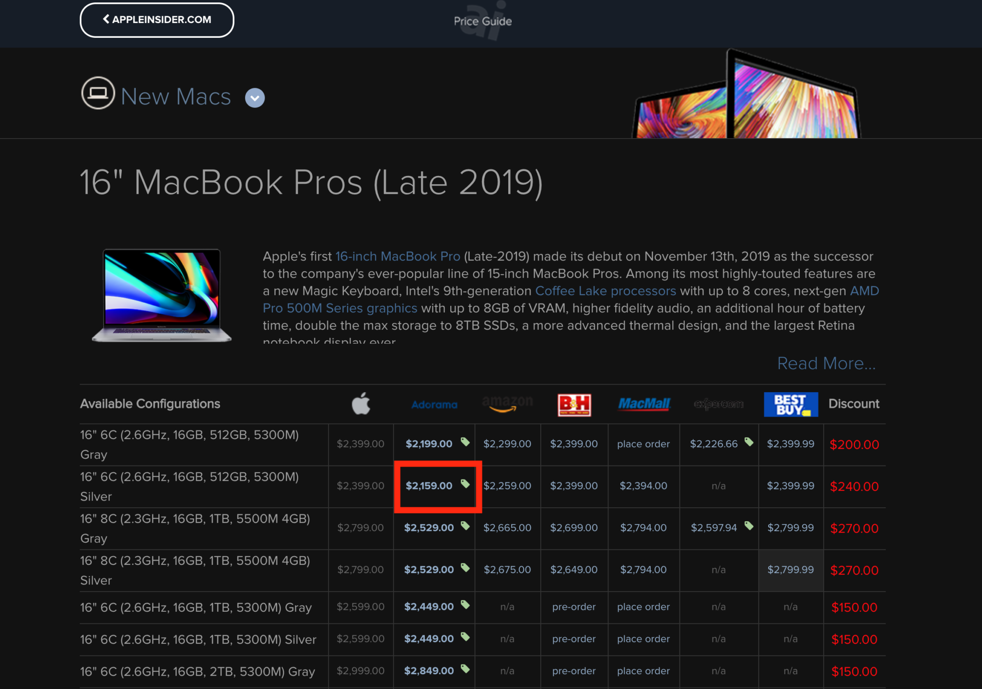The width and height of the screenshot is (982, 689).
Task: Click coupon tag beside $2,199.00 Adorama price
Action: pos(465,442)
